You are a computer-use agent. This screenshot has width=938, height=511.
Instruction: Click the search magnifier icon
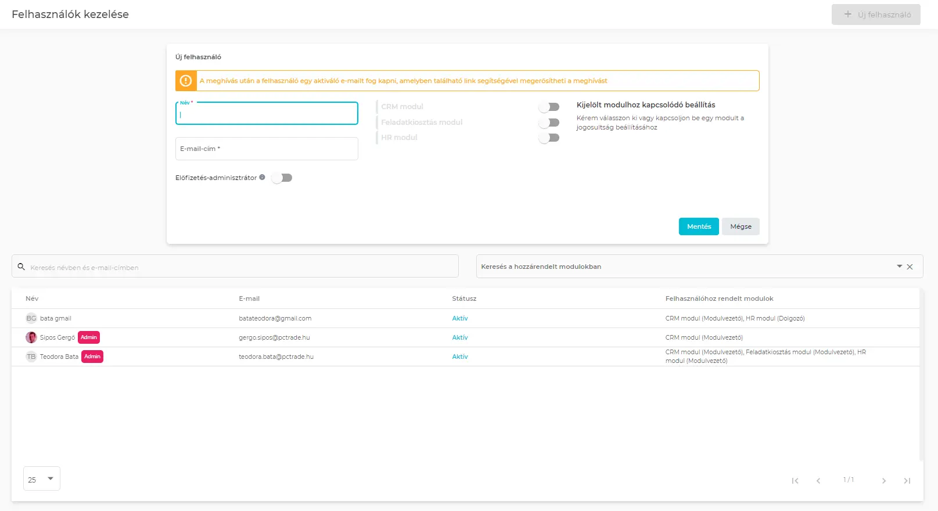(x=21, y=267)
